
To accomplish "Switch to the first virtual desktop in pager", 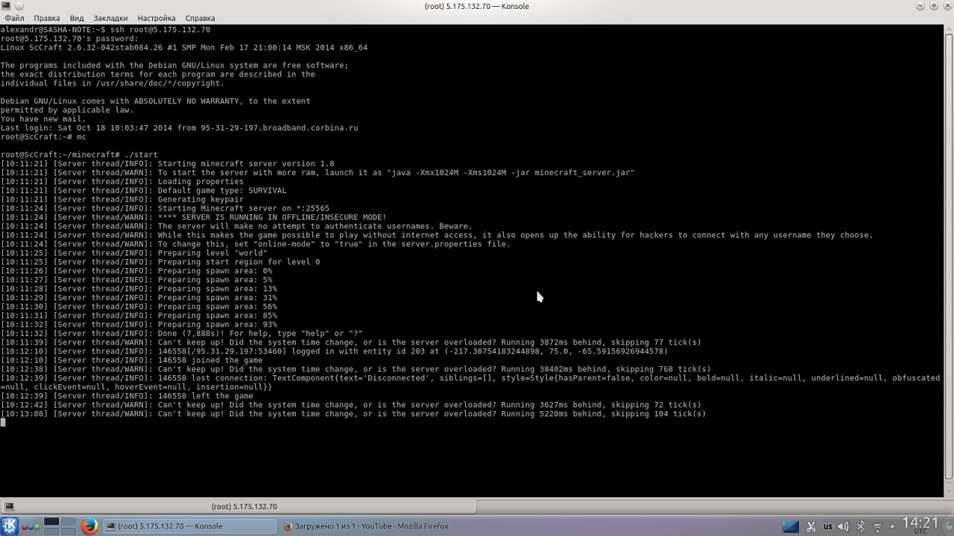I will (51, 522).
